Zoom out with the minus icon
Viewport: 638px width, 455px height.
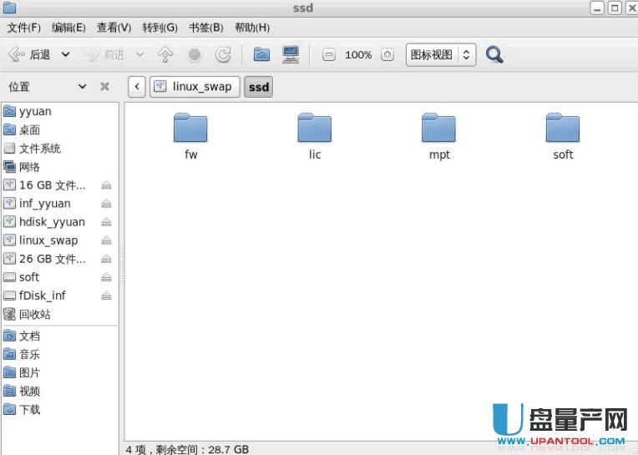(329, 55)
